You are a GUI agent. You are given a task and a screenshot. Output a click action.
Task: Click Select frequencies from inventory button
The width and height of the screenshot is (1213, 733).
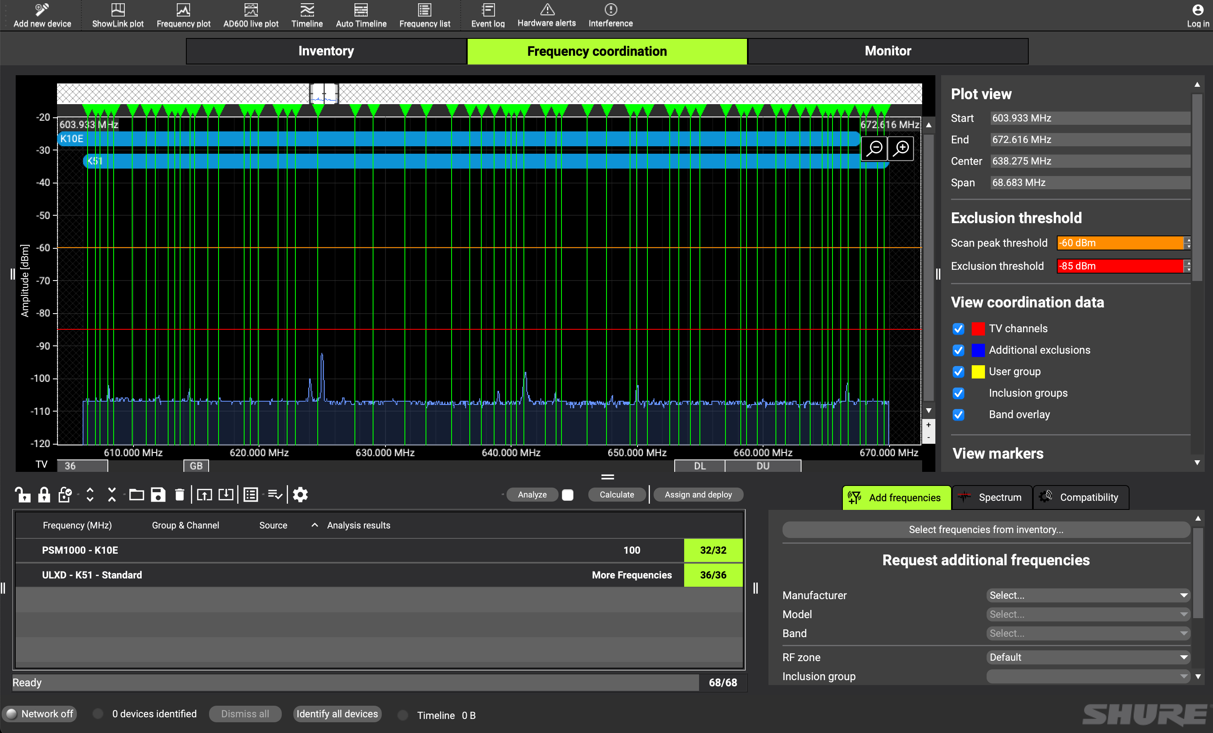[986, 529]
